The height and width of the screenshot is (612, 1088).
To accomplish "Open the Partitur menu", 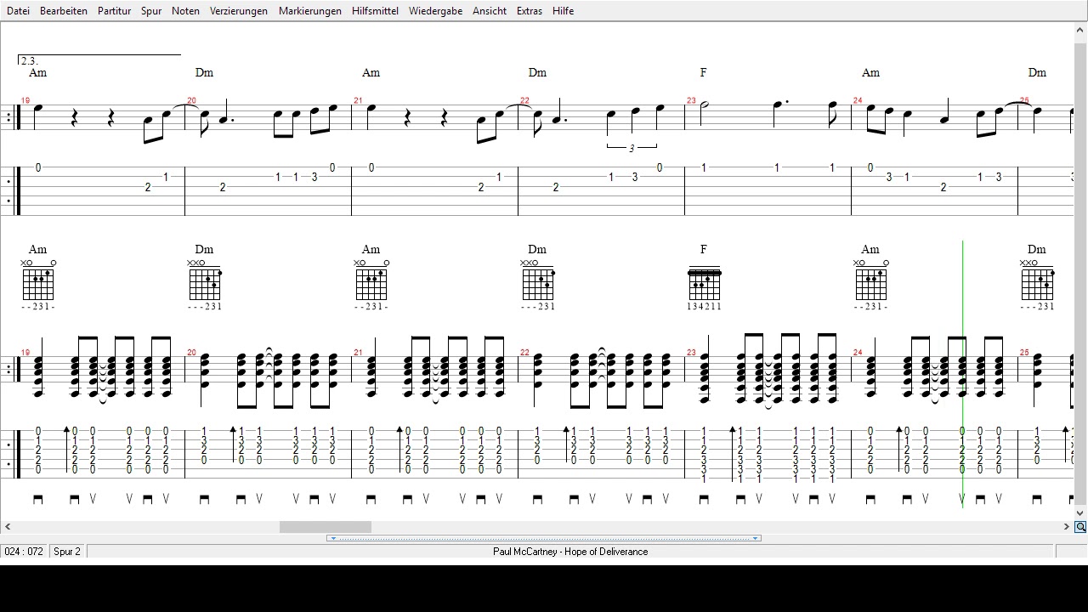I will click(114, 11).
